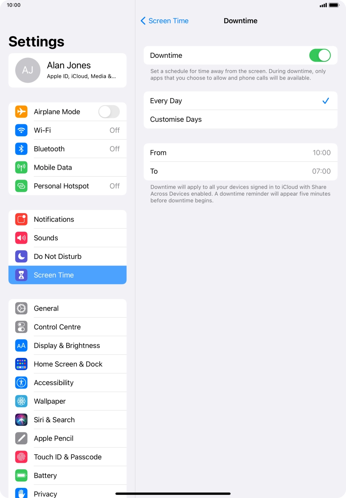Open the General settings menu item
Image resolution: width=346 pixels, height=498 pixels.
tap(67, 309)
